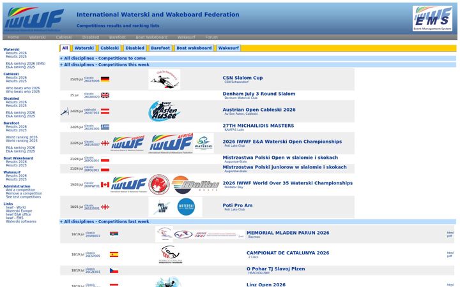Switch to the Waterski tab

click(84, 48)
